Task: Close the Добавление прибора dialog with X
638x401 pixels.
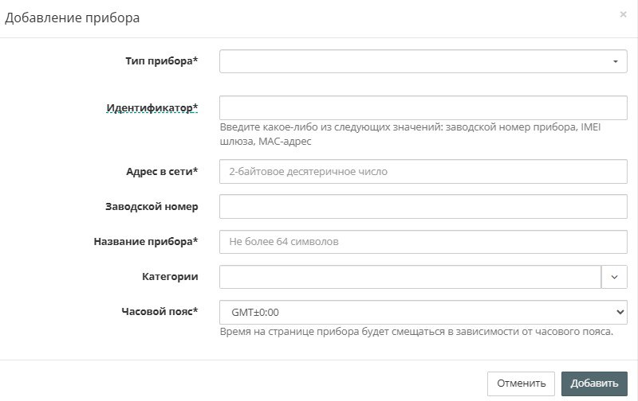Action: [x=623, y=14]
